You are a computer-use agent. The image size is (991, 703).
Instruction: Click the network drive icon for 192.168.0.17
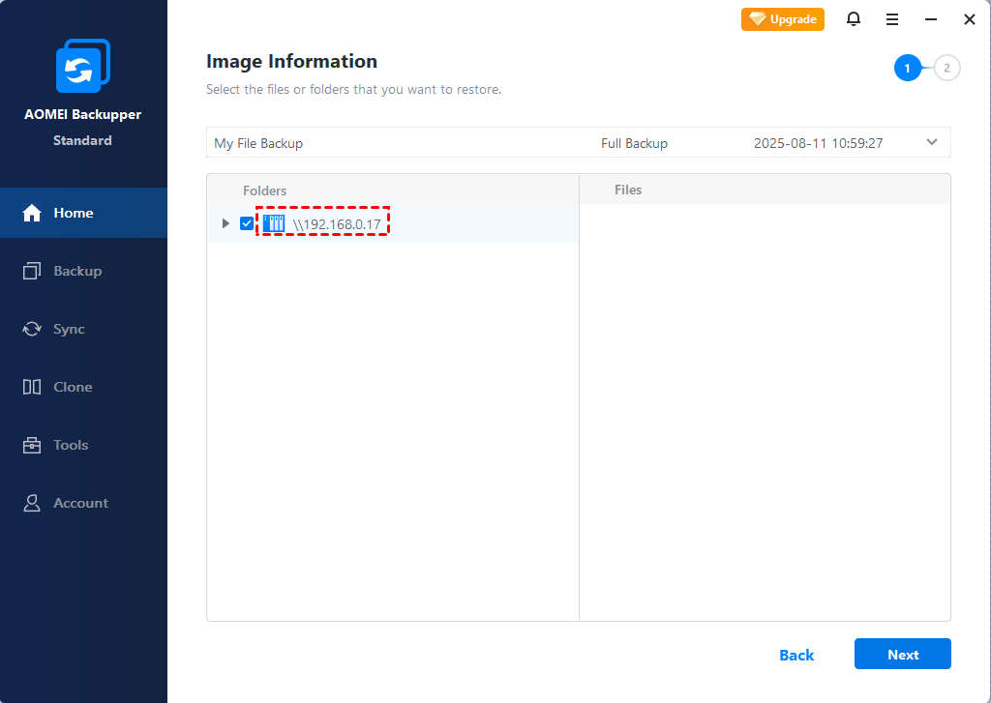[x=274, y=224]
